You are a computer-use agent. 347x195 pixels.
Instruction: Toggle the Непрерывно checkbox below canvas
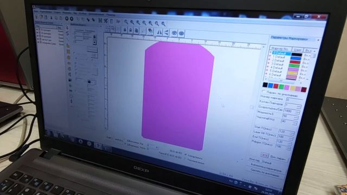(x=185, y=154)
